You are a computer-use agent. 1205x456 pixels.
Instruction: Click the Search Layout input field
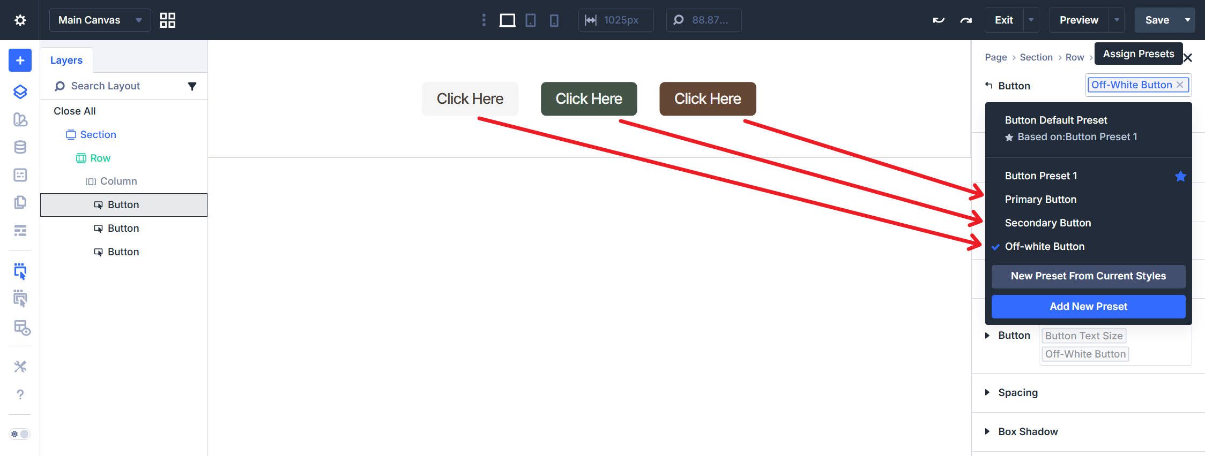tap(123, 86)
